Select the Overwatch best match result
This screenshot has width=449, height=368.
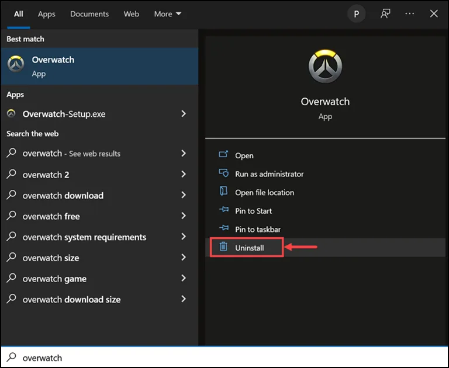[x=99, y=66]
